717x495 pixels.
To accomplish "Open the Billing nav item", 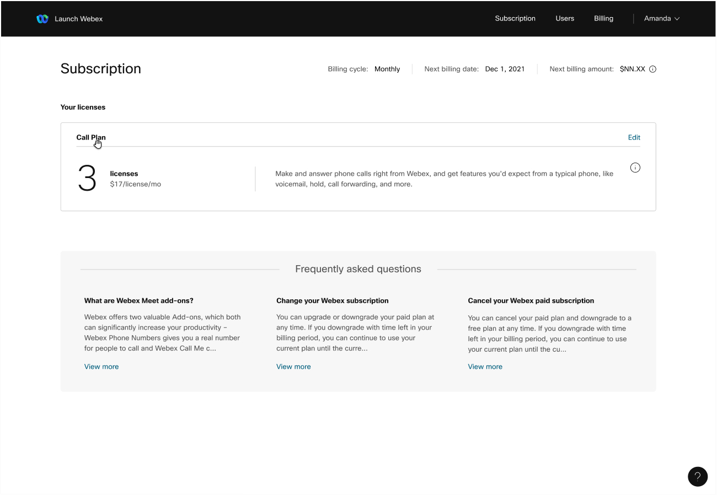I will click(603, 18).
